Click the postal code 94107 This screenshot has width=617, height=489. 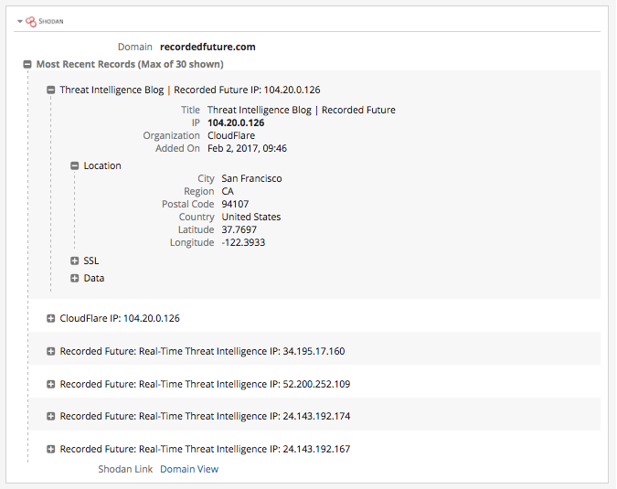coord(235,204)
